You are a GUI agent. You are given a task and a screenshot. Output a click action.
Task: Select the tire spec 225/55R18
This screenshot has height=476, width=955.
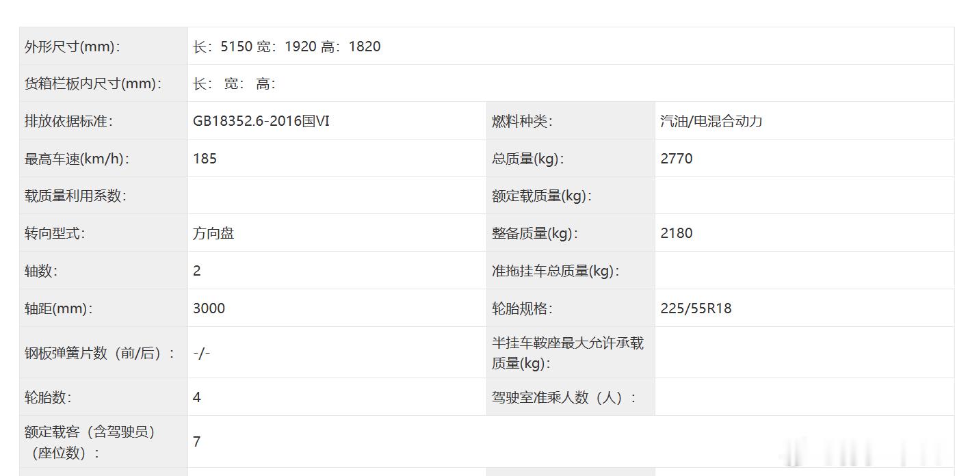[x=696, y=308]
